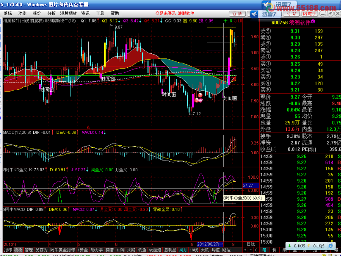Click the circled ③ marker beside 浪潮软件
This screenshot has width=341, height=256.
click(313, 22)
